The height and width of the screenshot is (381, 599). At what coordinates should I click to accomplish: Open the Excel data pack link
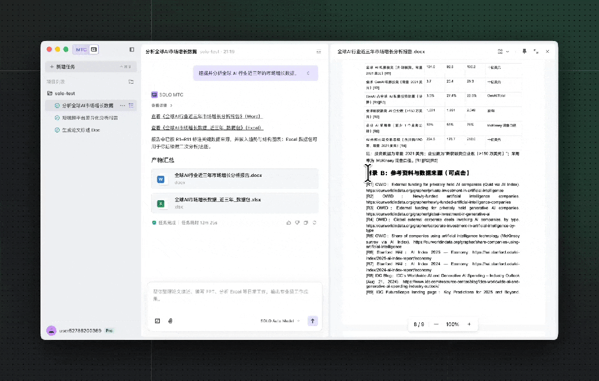tap(207, 128)
